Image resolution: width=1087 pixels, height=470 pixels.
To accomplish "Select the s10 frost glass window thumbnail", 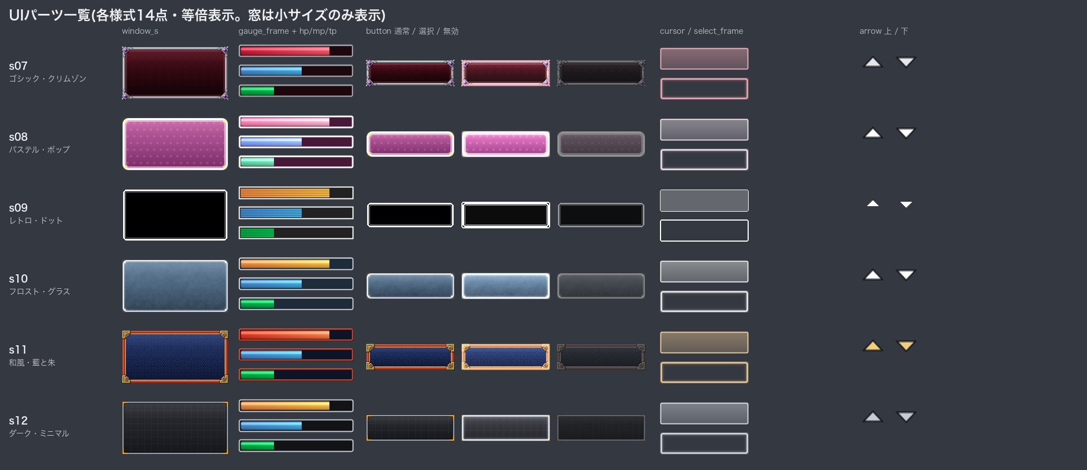I will [x=175, y=286].
